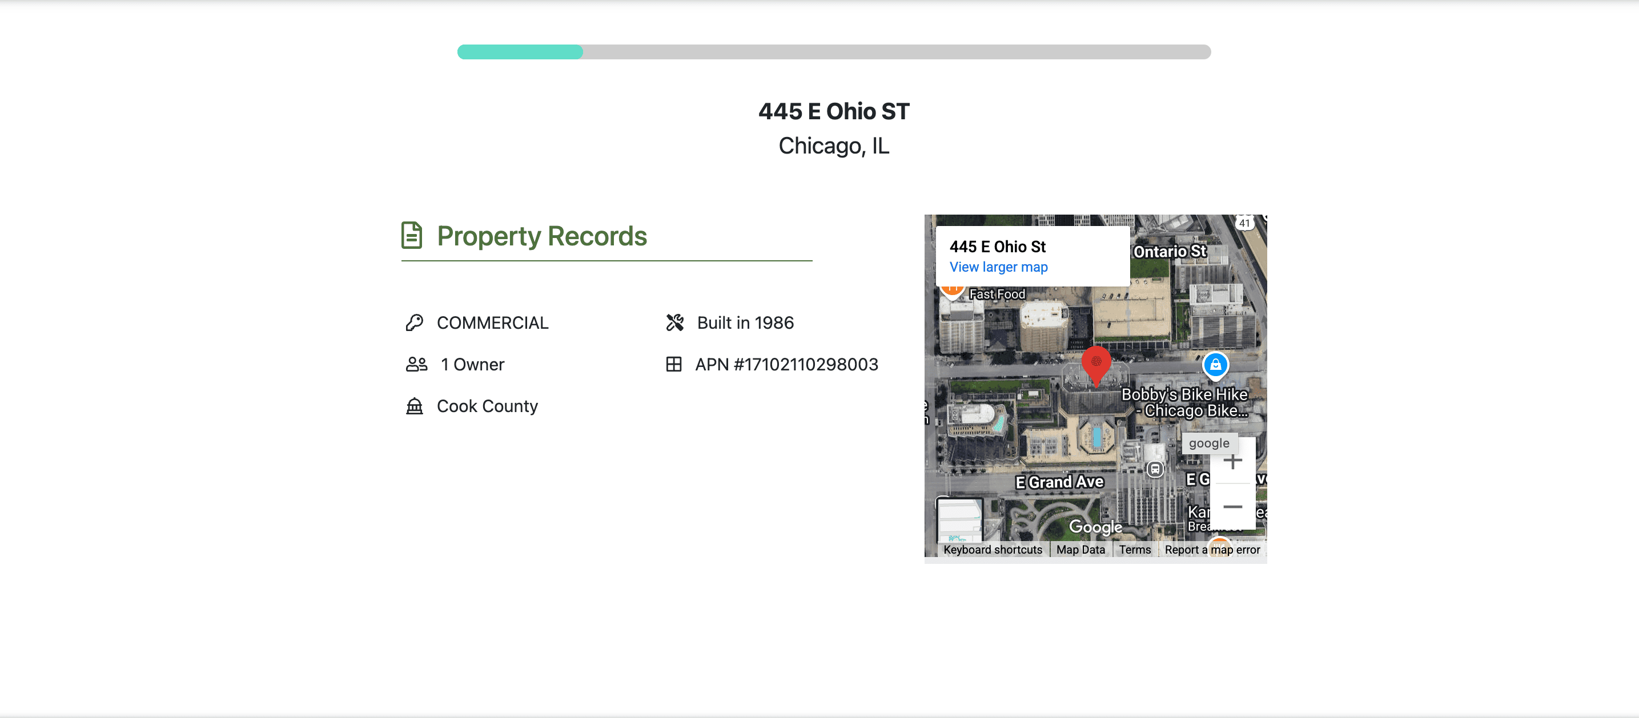This screenshot has width=1639, height=718.
Task: Click the people icon beside 1 Owner
Action: point(417,364)
